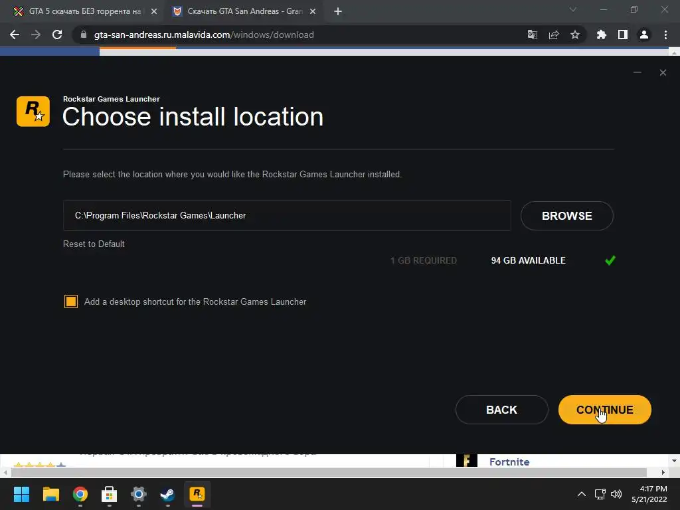
Task: Share this page via share icon
Action: (554, 35)
